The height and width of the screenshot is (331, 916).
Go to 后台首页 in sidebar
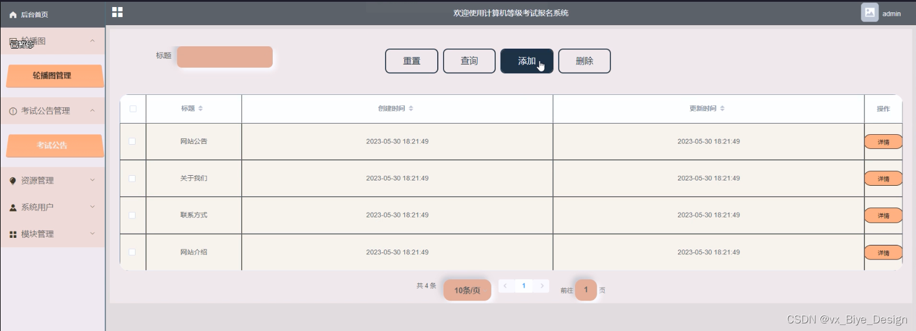52,15
